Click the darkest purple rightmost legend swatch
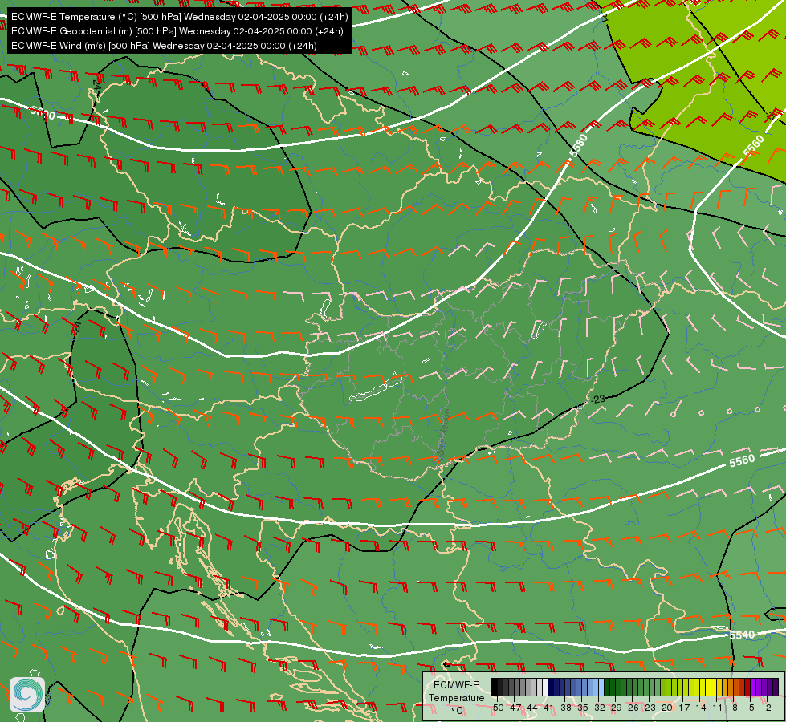Screen dimensions: 786x722 click(776, 687)
